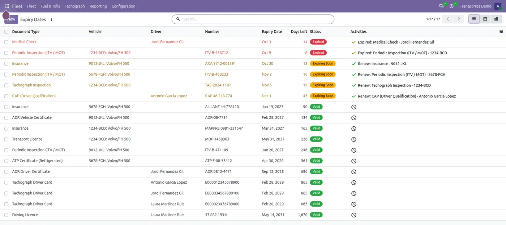Switch to pivot view
This screenshot has height=225, width=506.
pos(496,19)
